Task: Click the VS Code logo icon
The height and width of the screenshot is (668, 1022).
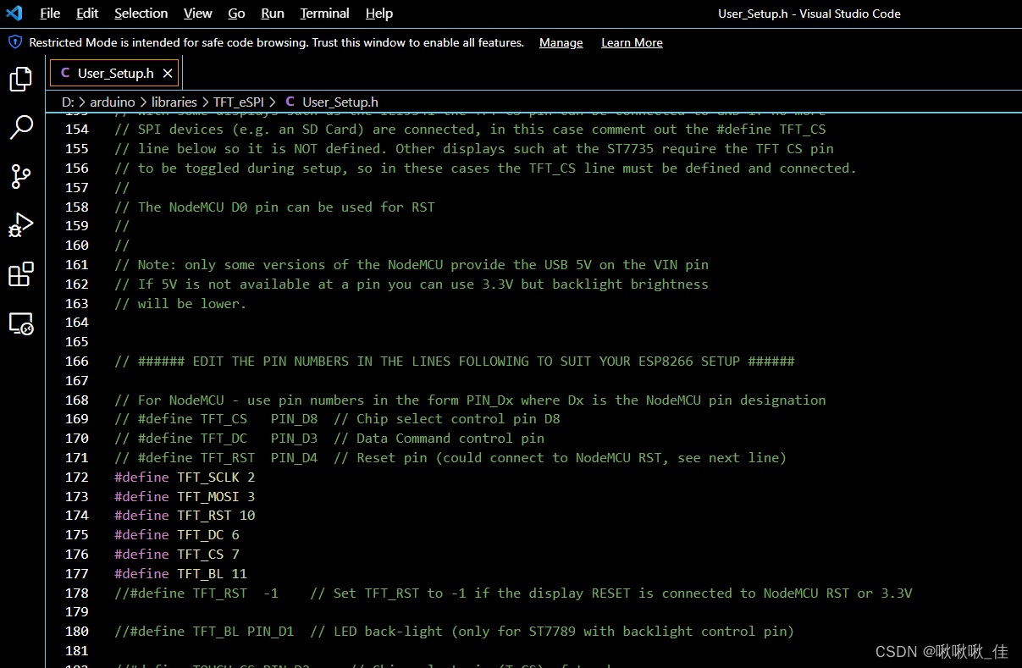Action: (14, 13)
